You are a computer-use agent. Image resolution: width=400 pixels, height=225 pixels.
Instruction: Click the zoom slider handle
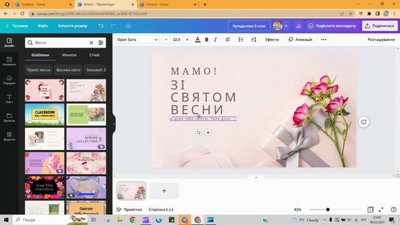pyautogui.click(x=327, y=209)
